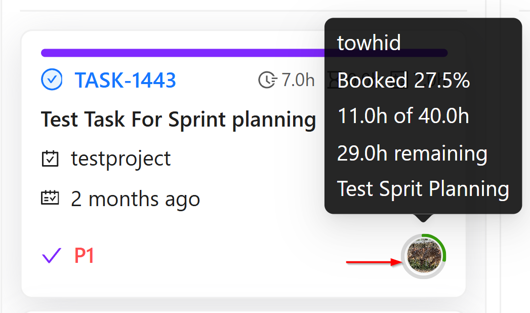Image resolution: width=530 pixels, height=313 pixels.
Task: Select the 2 months ago date text
Action: (135, 199)
